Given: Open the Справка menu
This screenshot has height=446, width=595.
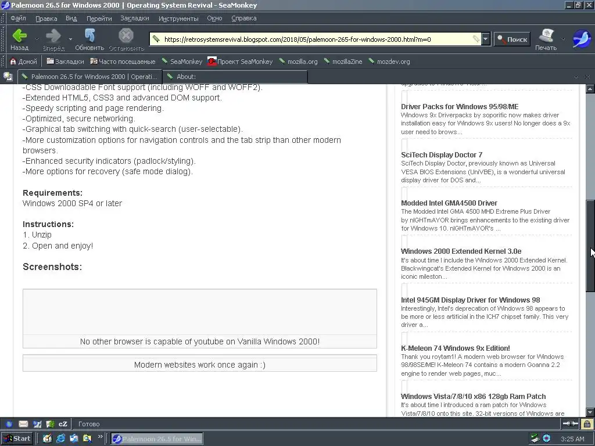Looking at the screenshot, I should (244, 18).
